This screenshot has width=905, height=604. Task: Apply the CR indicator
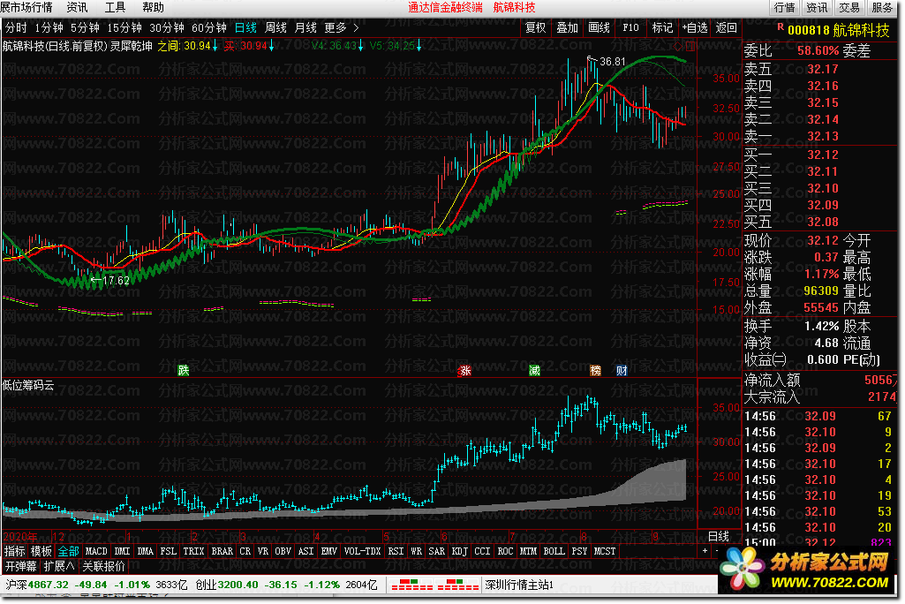pos(245,551)
